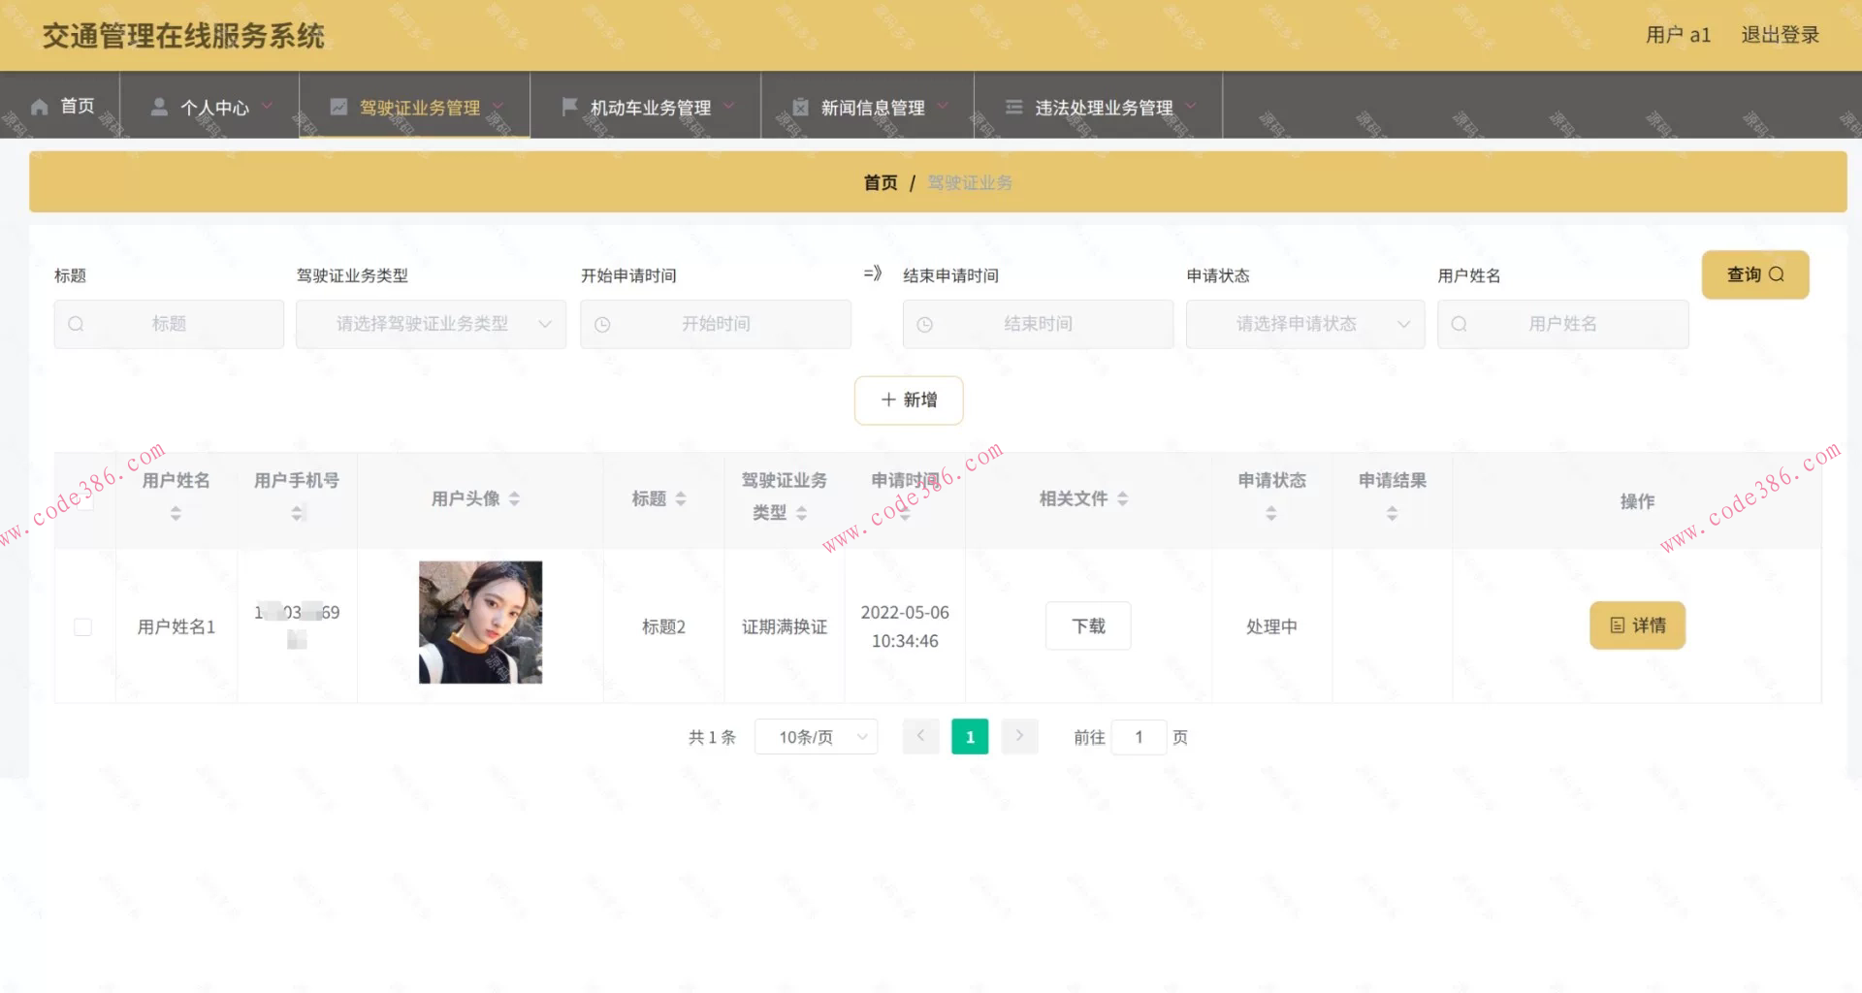Sort by 用户头像 column arrows
This screenshot has width=1862, height=993.
514,498
